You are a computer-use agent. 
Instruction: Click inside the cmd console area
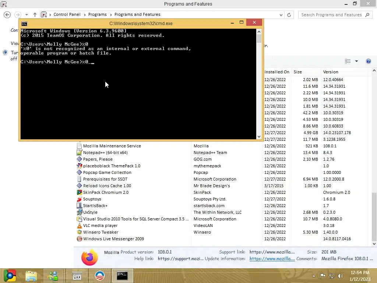pyautogui.click(x=138, y=84)
